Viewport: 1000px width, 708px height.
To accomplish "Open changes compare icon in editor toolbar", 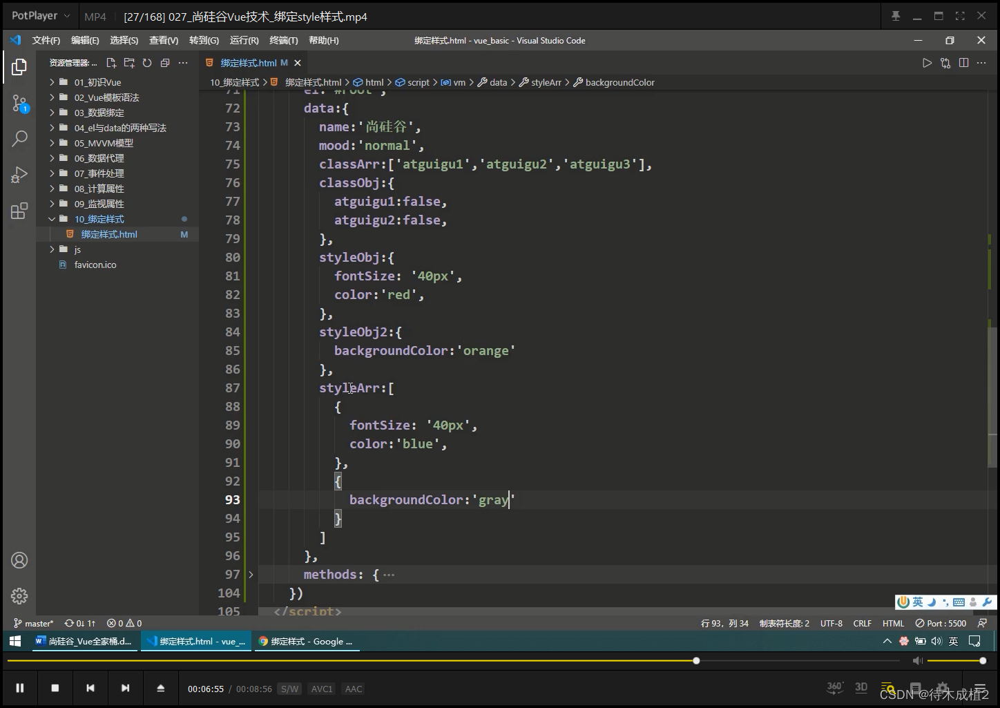I will click(945, 63).
